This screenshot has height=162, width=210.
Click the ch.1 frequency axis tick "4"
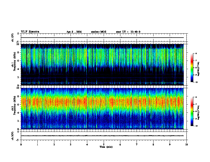tap(18, 69)
